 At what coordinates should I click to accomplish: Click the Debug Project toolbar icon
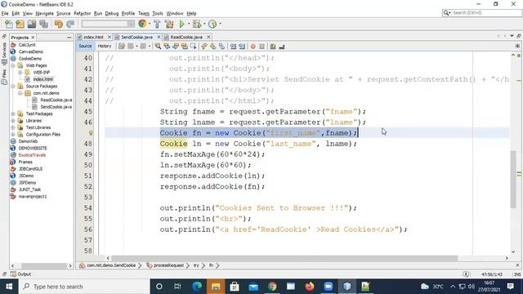(x=197, y=24)
